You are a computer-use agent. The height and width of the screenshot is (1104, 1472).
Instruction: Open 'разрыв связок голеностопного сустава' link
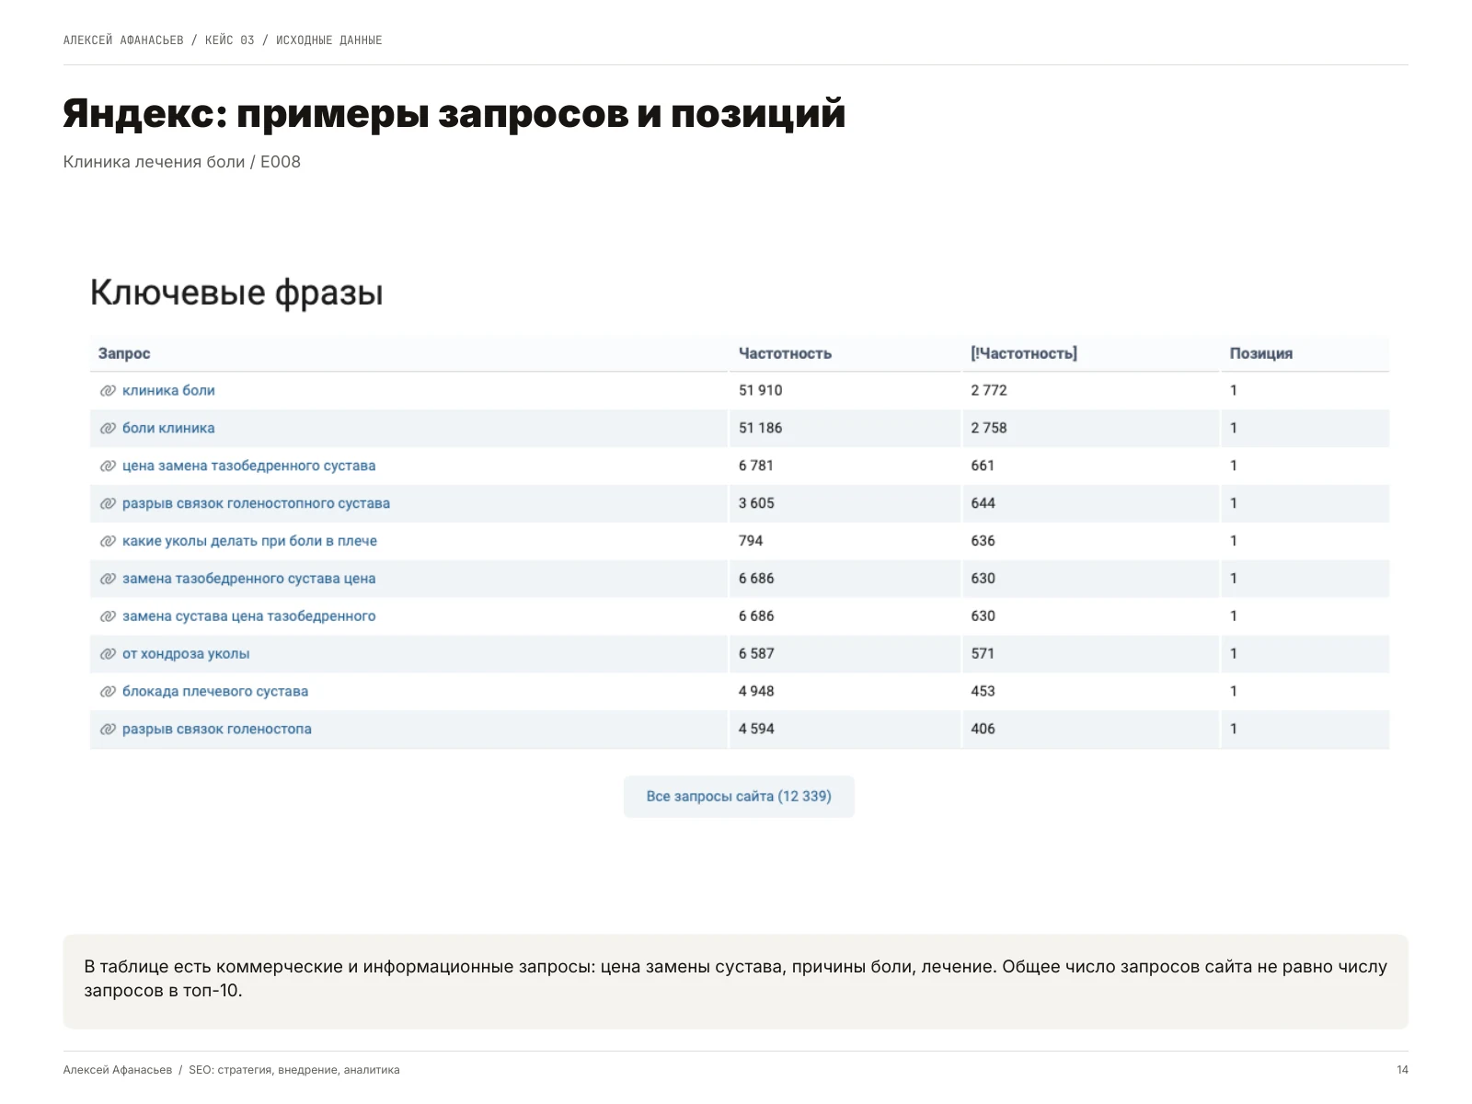tap(256, 503)
